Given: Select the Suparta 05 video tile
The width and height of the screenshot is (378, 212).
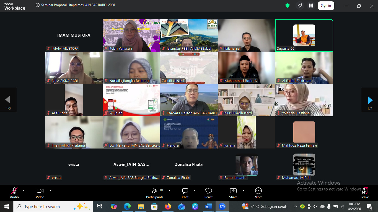Looking at the screenshot, I should coord(304,35).
